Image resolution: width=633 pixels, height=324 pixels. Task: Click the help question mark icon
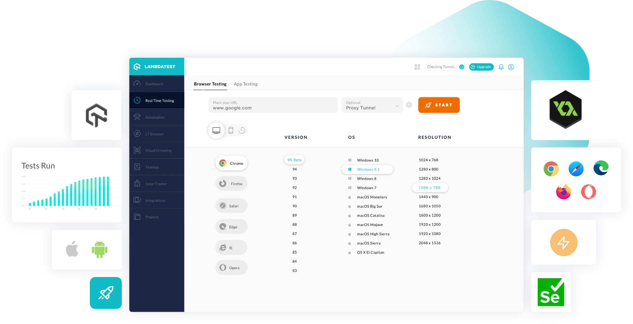(x=409, y=105)
